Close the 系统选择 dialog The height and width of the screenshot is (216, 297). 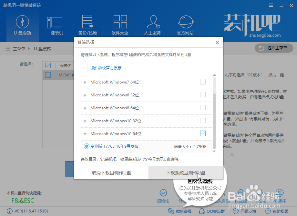[x=217, y=43]
